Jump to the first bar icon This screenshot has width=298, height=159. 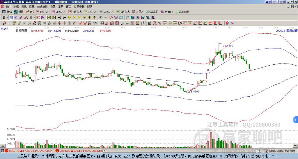click(49, 18)
